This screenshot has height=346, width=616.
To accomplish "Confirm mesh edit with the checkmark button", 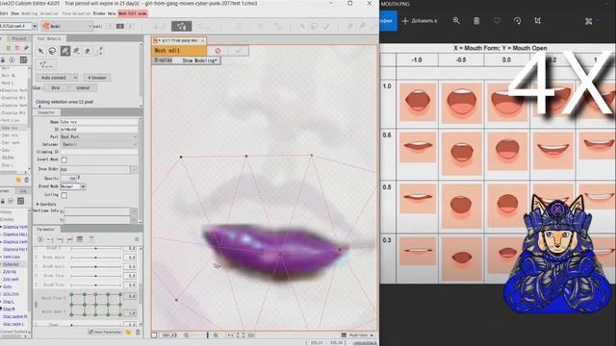I will (x=238, y=51).
